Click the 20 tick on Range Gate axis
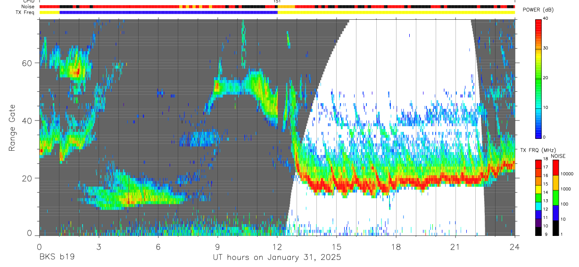 pos(28,178)
